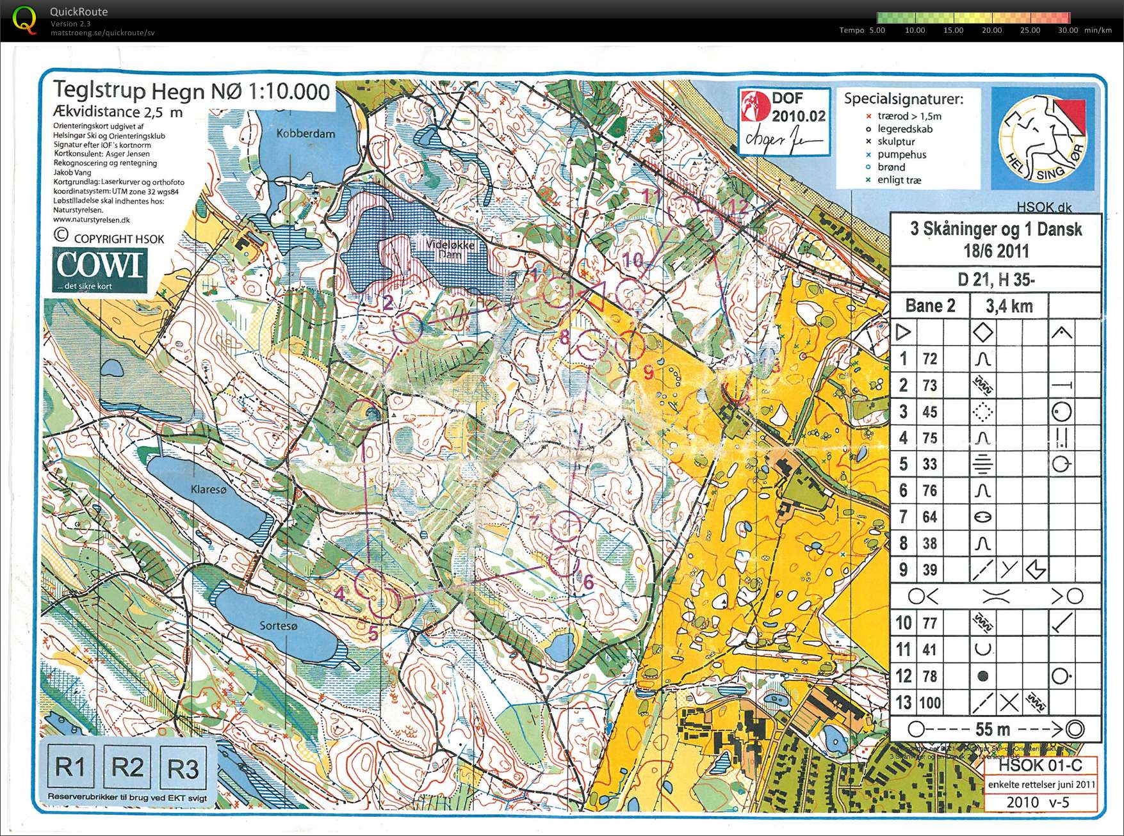Viewport: 1124px width, 836px height.
Task: Click the map title 'Teglstrup Hegn NØ 1:10.000'
Action: 191,91
